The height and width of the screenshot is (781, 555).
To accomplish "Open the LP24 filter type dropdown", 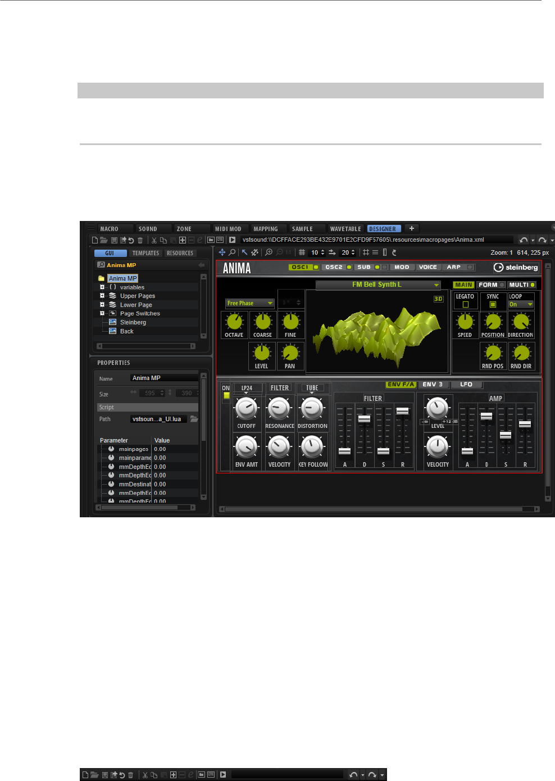I will pos(247,389).
